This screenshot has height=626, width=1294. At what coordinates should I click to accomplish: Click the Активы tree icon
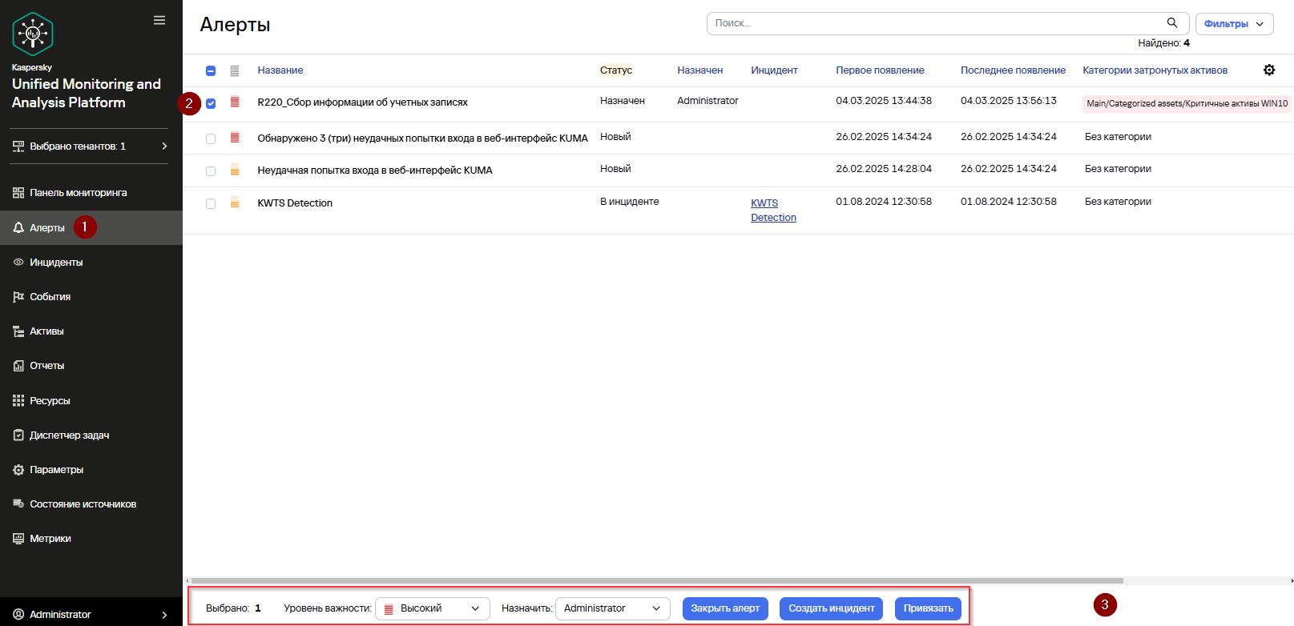click(18, 331)
